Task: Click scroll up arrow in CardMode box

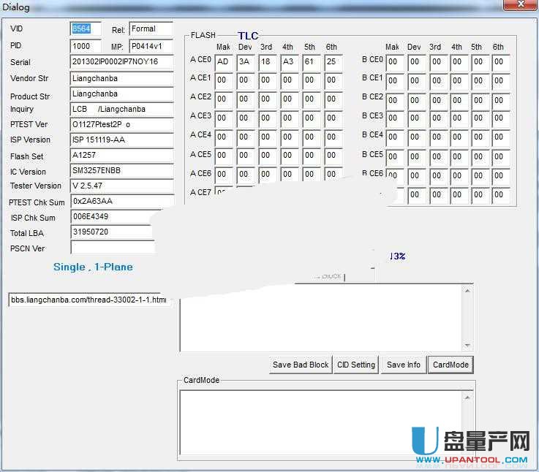Action: [467, 397]
